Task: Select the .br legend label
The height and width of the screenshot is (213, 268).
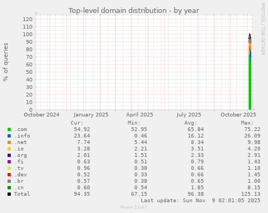Action: tap(19, 181)
